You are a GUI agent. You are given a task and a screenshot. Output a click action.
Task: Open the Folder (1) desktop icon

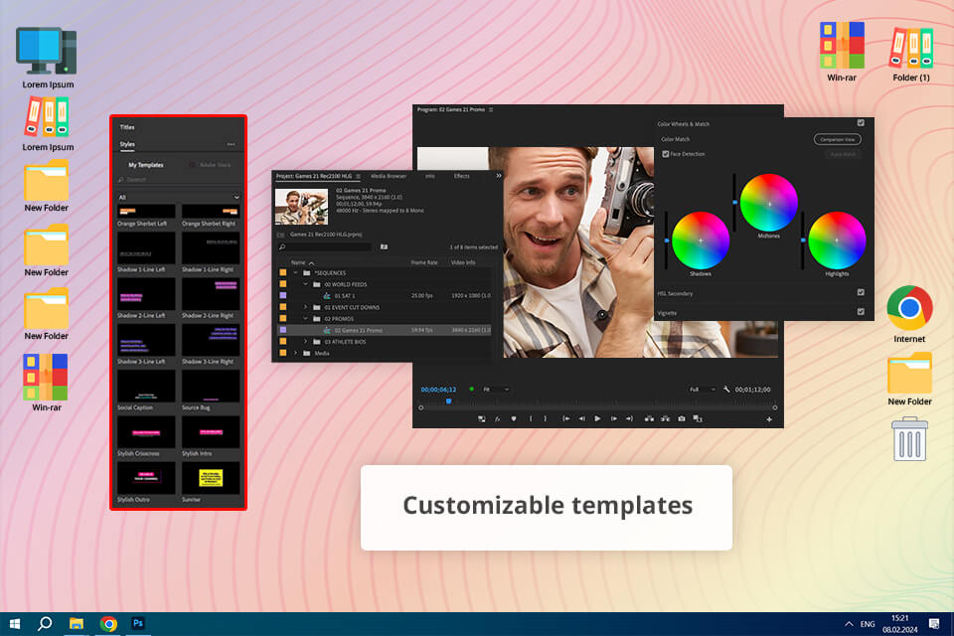tap(911, 48)
